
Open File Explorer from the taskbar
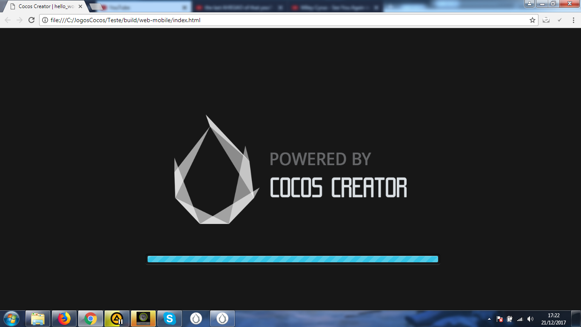[38, 318]
